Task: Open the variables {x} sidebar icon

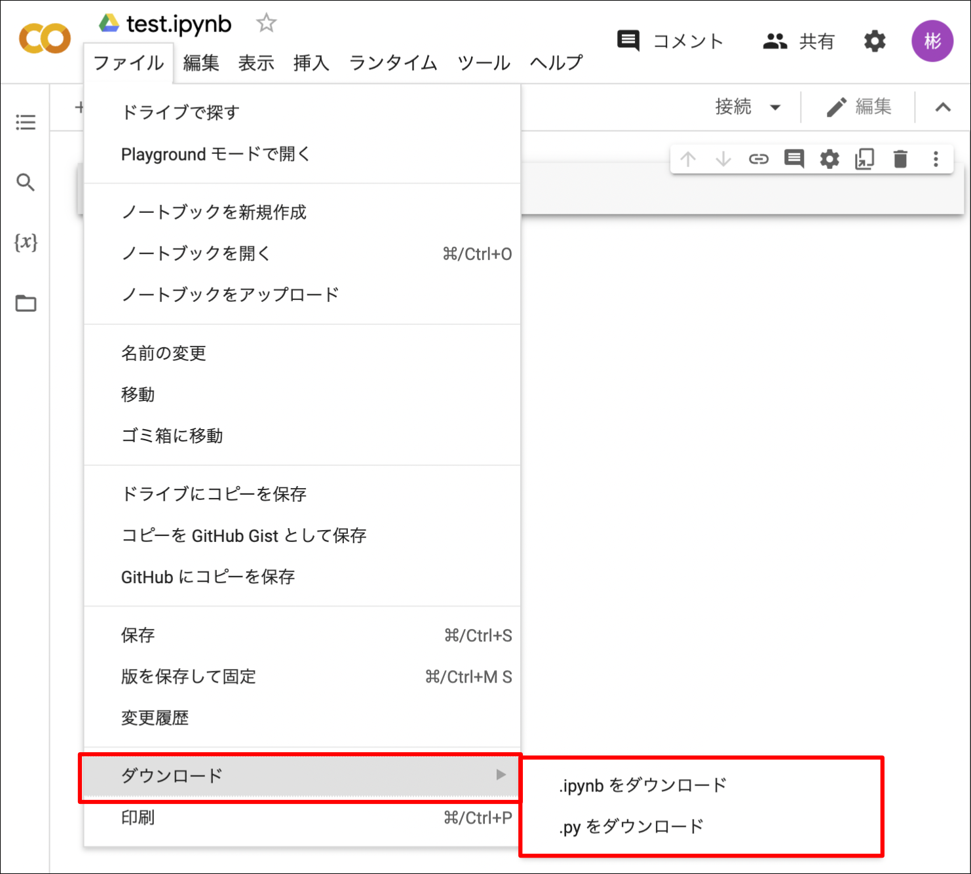Action: tap(26, 242)
